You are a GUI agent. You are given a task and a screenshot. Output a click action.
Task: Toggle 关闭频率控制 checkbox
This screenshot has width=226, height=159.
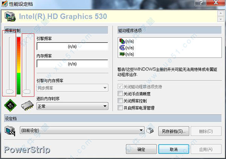click(x=120, y=101)
